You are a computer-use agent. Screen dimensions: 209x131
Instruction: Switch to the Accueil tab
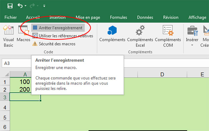[33, 17]
